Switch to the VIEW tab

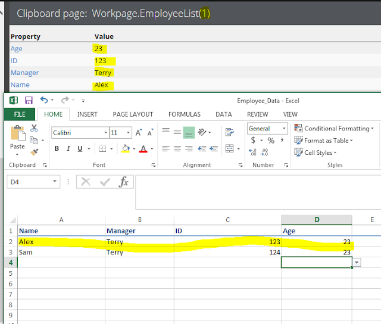(x=291, y=114)
